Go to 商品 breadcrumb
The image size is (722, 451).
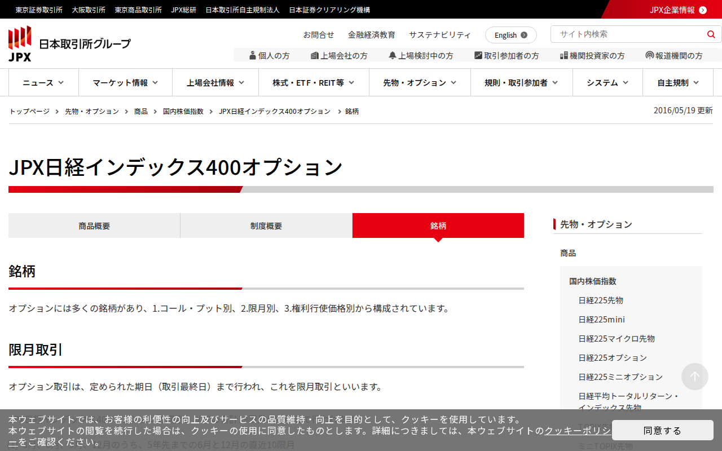[141, 111]
